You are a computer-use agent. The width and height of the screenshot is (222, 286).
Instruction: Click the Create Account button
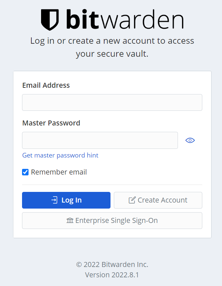[x=158, y=200]
